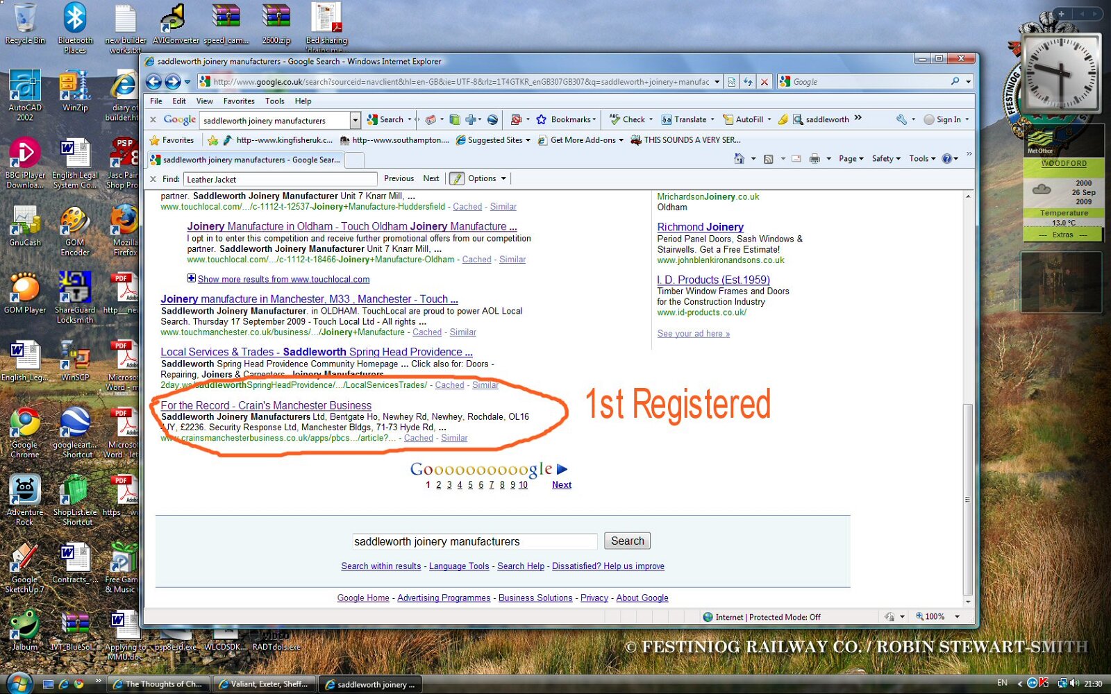Click the Refresh page icon
The image size is (1111, 694).
click(x=748, y=82)
